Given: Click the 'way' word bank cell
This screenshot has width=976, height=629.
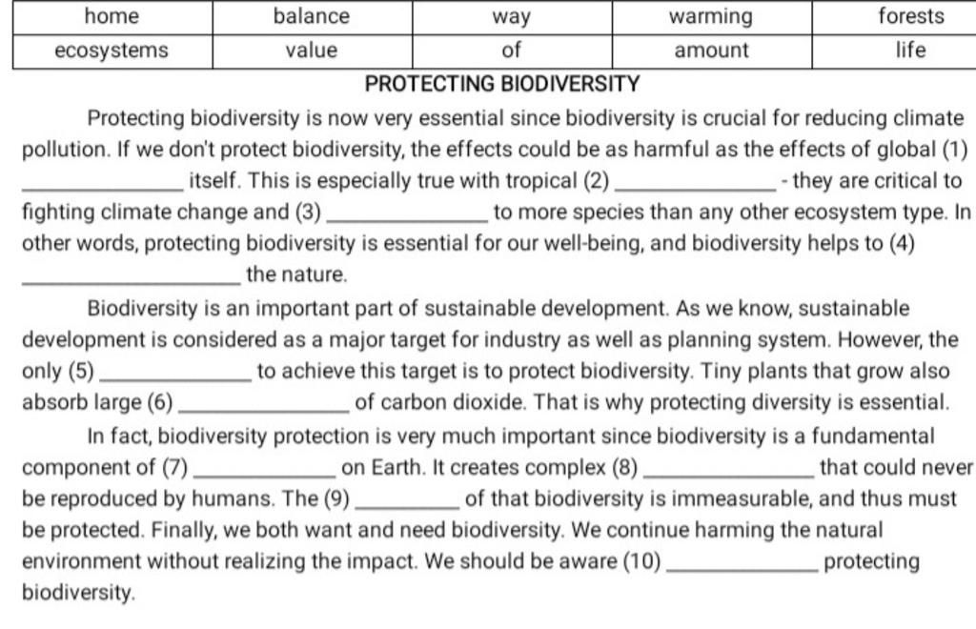Looking at the screenshot, I should [x=512, y=17].
